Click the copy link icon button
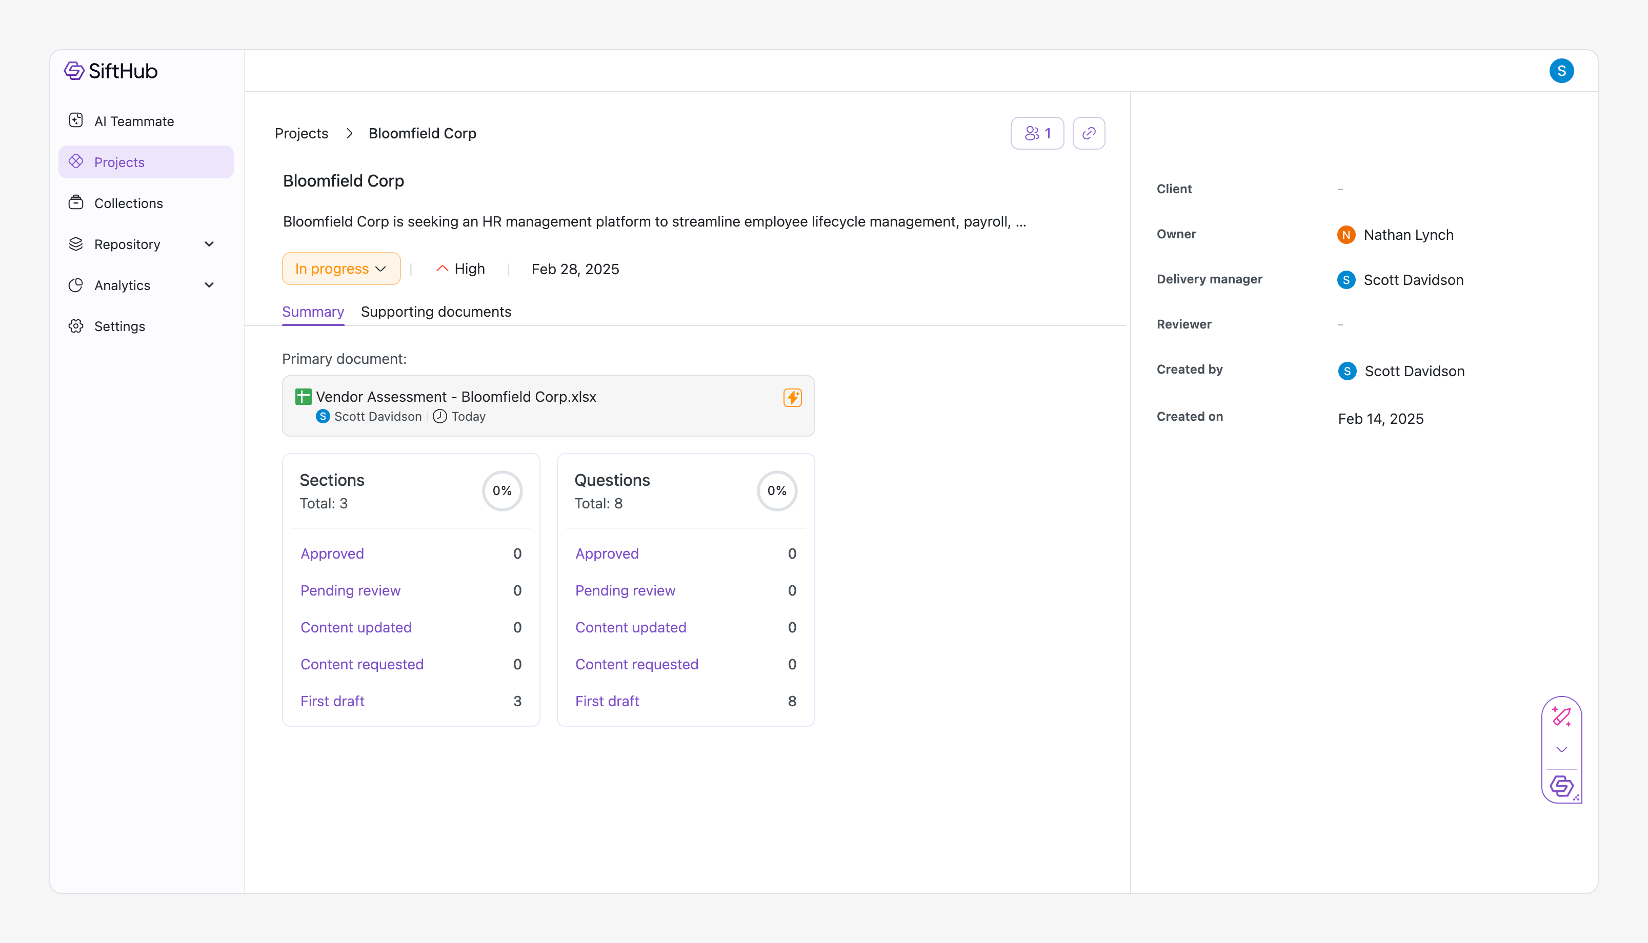 pos(1088,133)
